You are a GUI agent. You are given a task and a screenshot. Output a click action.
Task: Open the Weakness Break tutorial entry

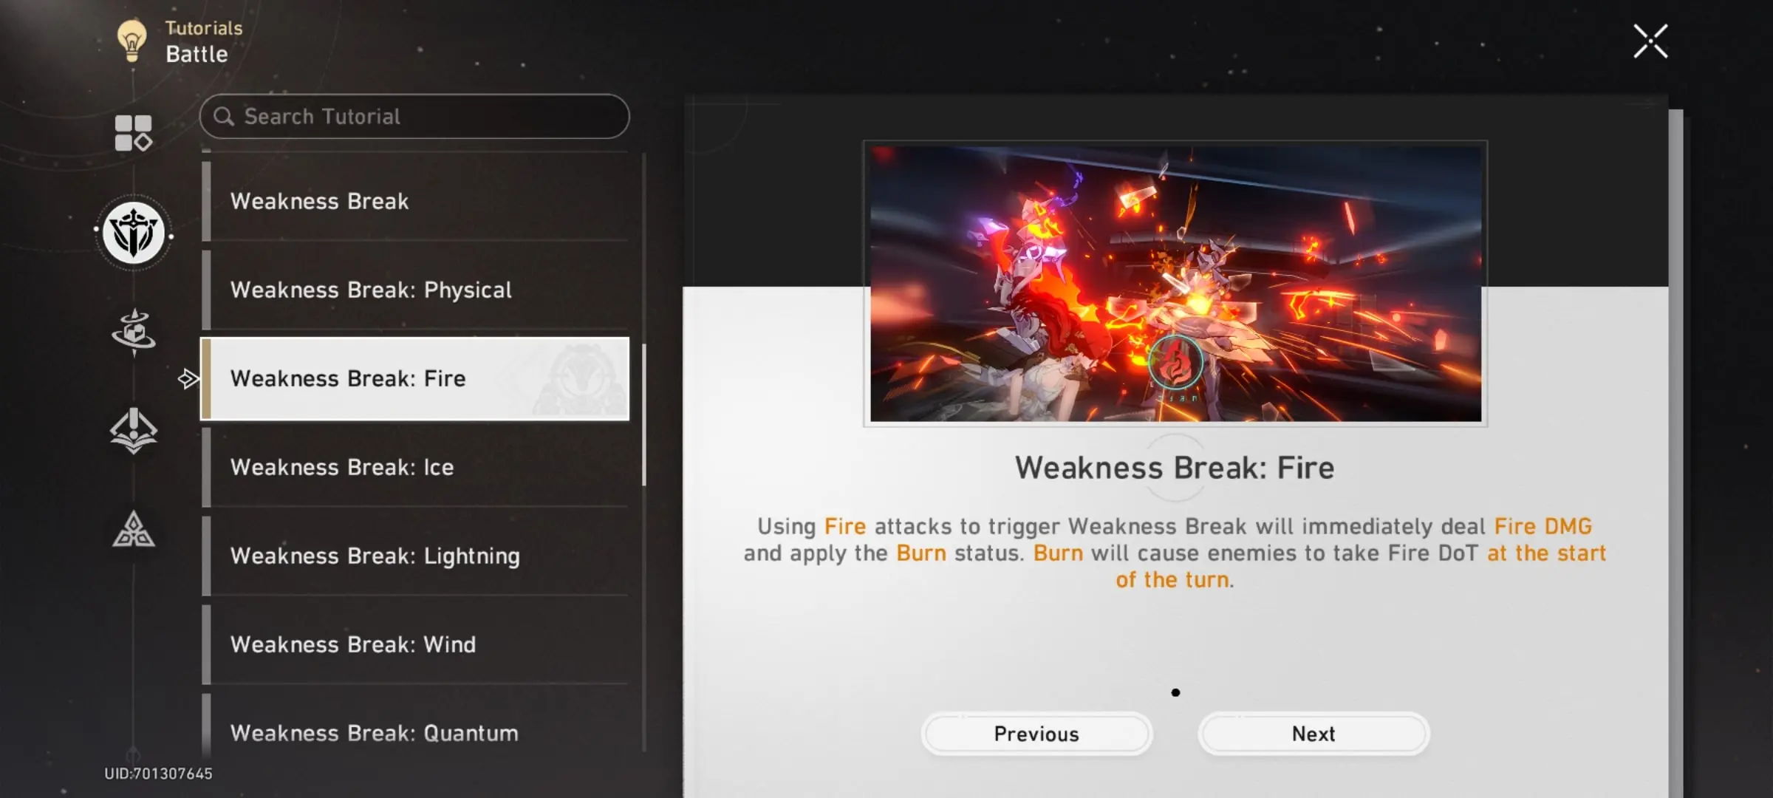pyautogui.click(x=415, y=201)
